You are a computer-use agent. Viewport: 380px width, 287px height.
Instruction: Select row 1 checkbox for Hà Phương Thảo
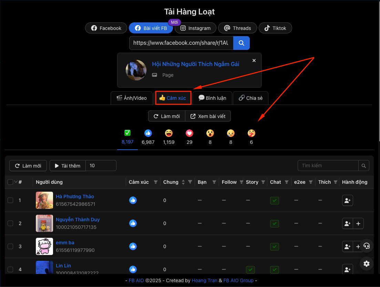point(10,200)
